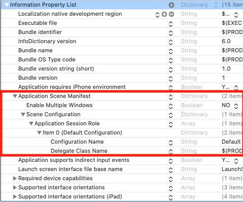Image resolution: width=243 pixels, height=202 pixels.
Task: Open key stepper for Supported interface orientations (iPad)
Action: click(x=170, y=197)
